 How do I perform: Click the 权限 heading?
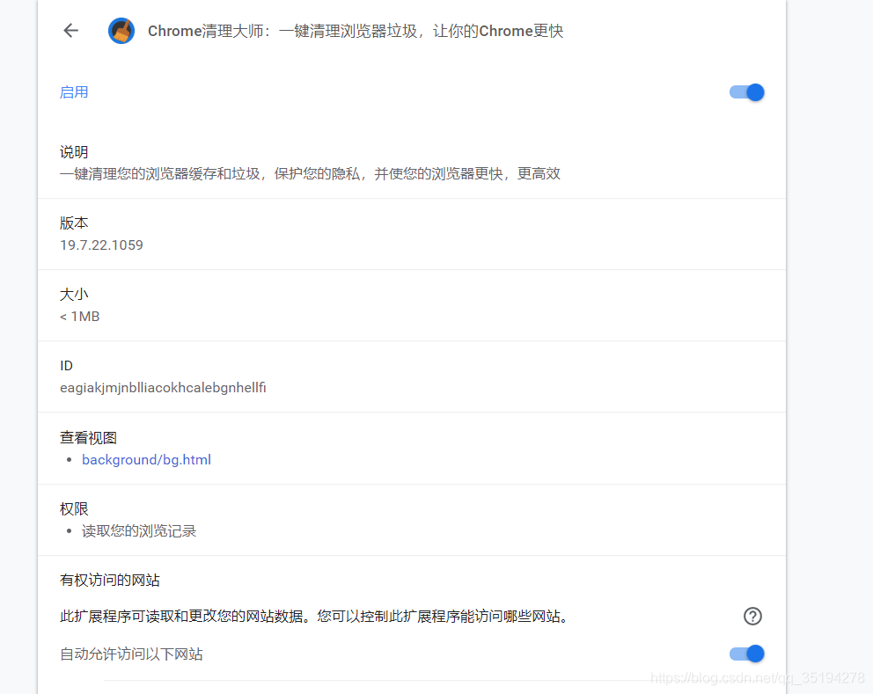(x=74, y=508)
